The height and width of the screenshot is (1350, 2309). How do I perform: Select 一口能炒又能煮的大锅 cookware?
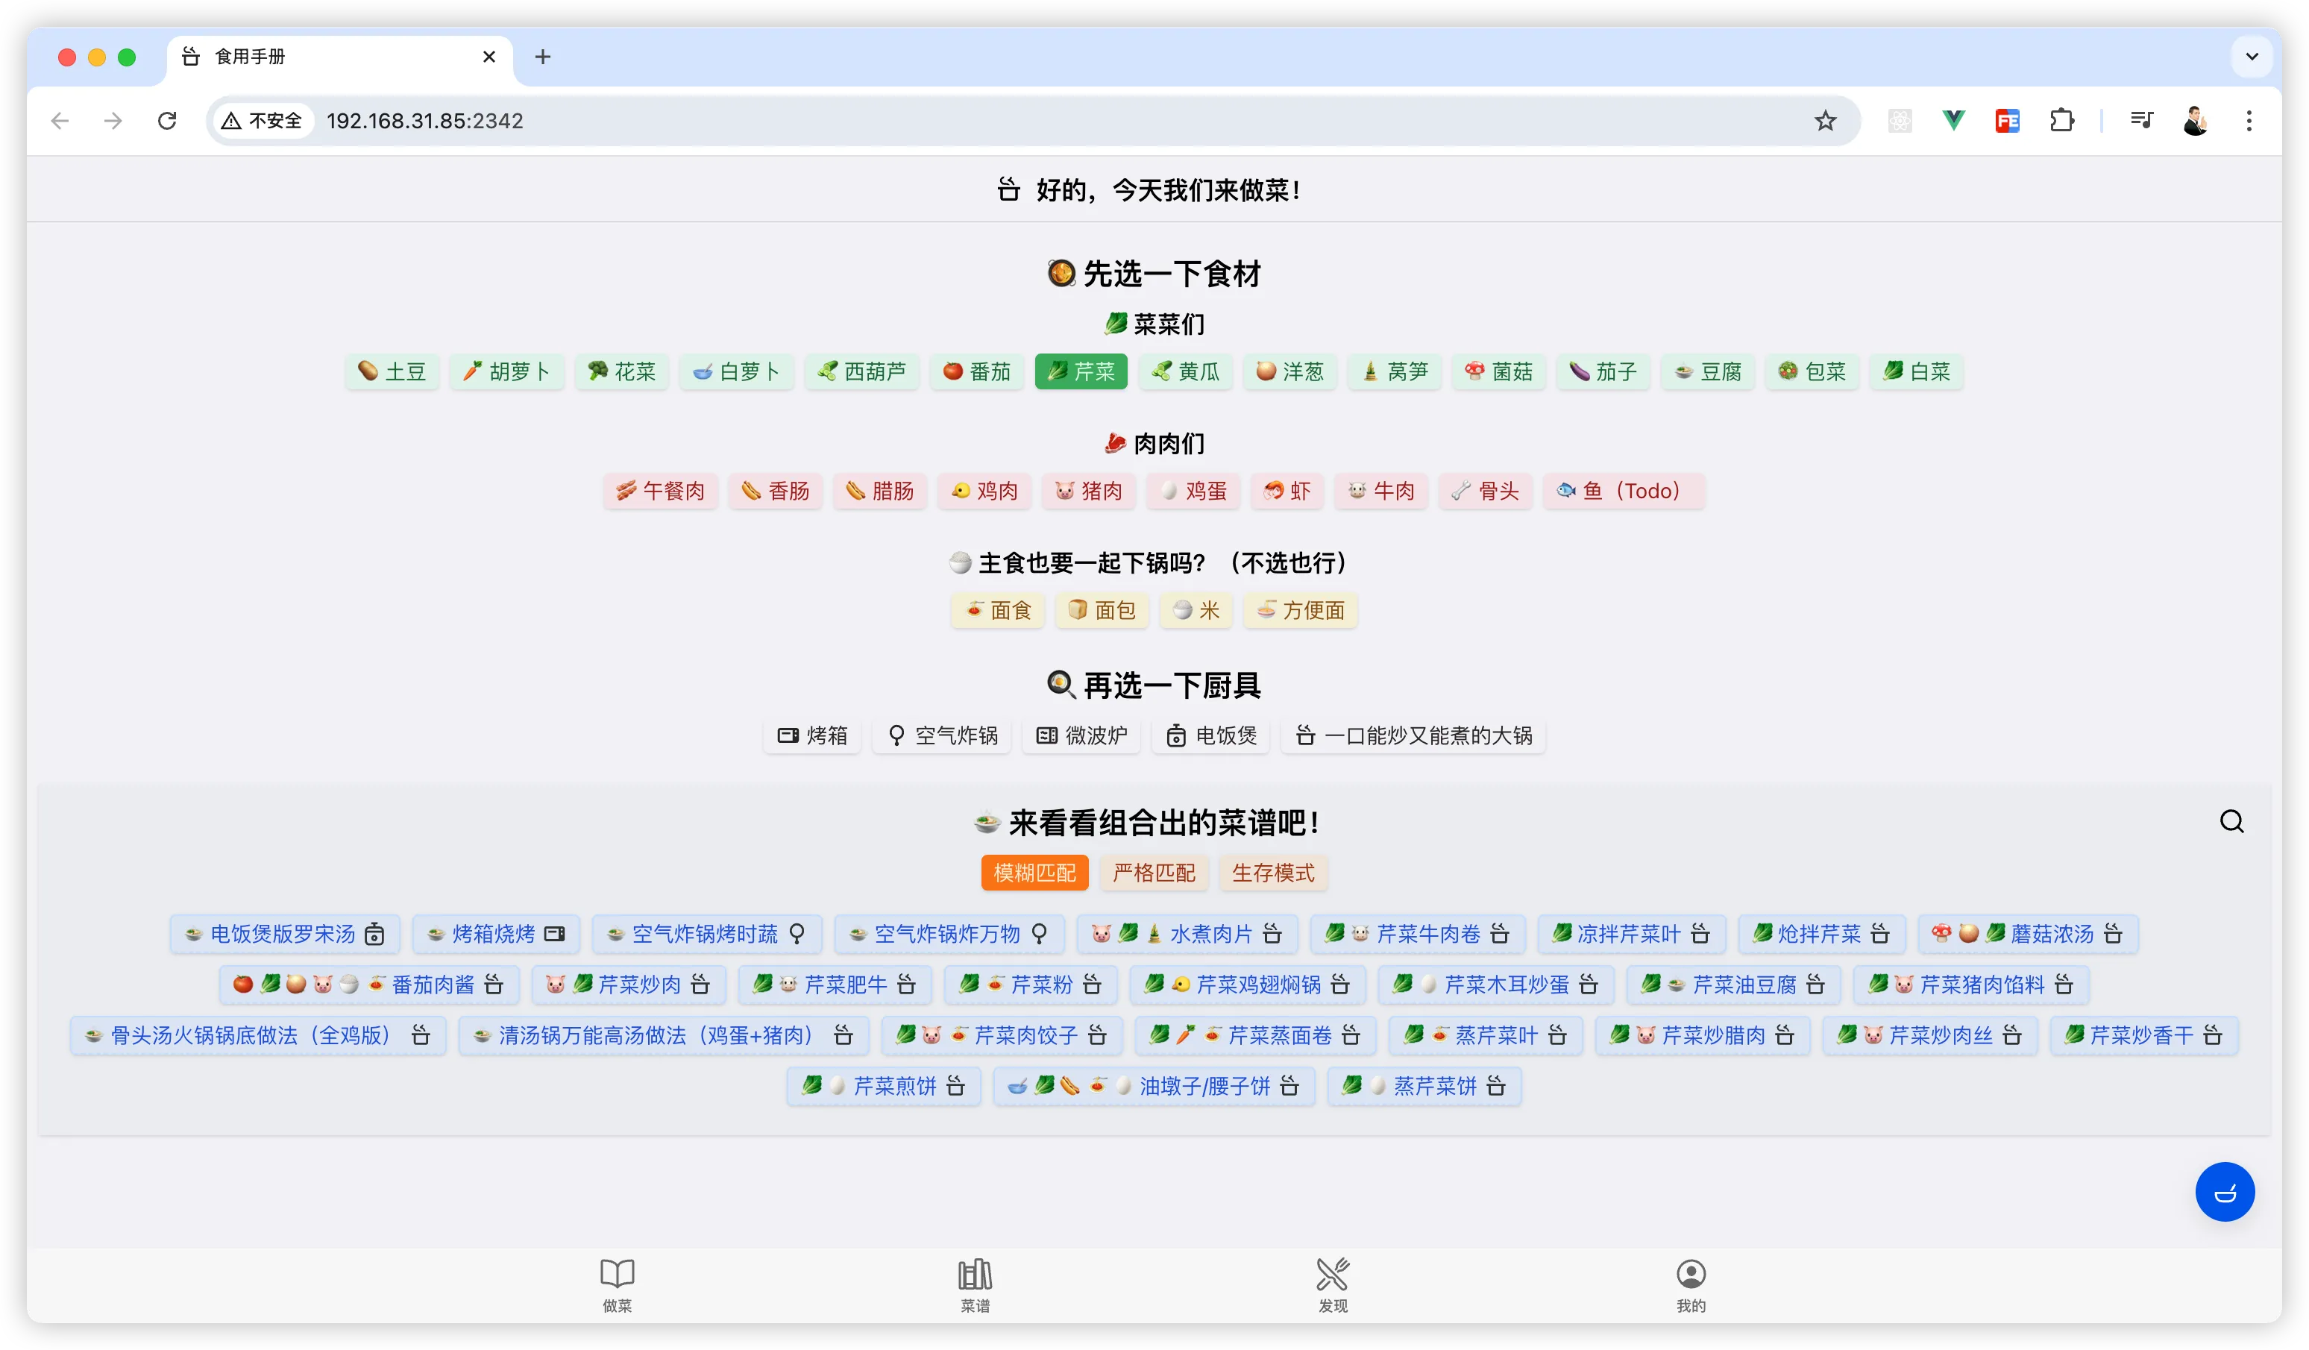(1413, 735)
